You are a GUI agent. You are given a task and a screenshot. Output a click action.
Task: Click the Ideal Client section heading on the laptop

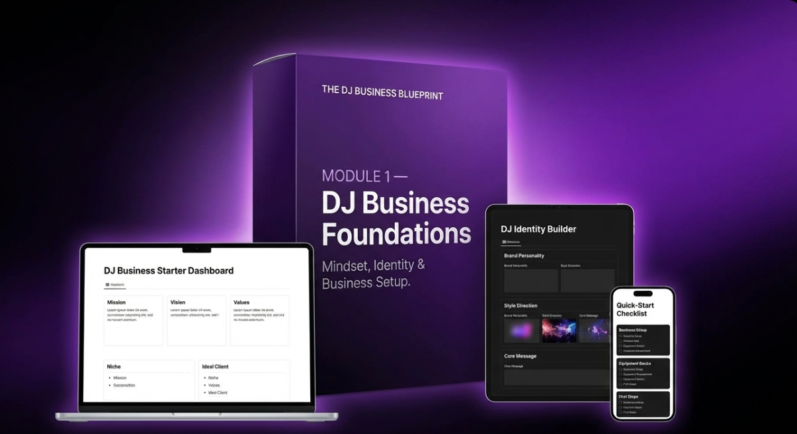coord(215,367)
